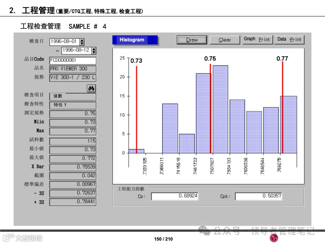This screenshot has width=325, height=244.
Task: Click the 規格 field VIE 300-1 / 230 L
Action: click(x=73, y=78)
